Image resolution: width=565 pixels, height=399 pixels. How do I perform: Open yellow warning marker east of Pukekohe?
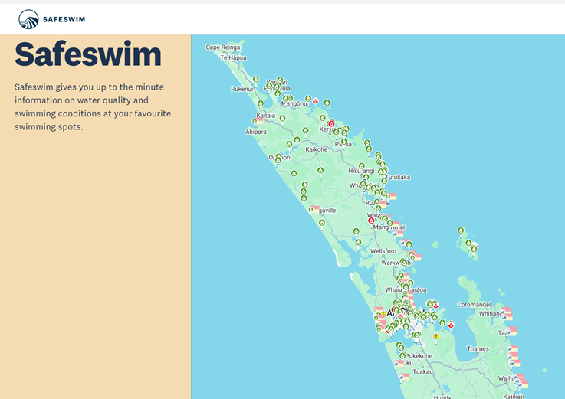click(x=436, y=337)
